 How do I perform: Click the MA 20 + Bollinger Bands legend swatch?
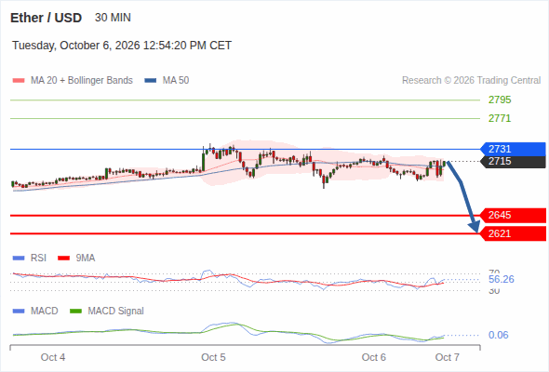click(19, 81)
